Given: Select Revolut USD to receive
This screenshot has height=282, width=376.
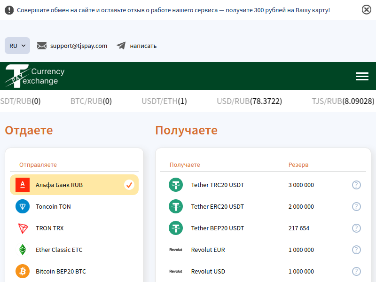Looking at the screenshot, I should (x=263, y=271).
